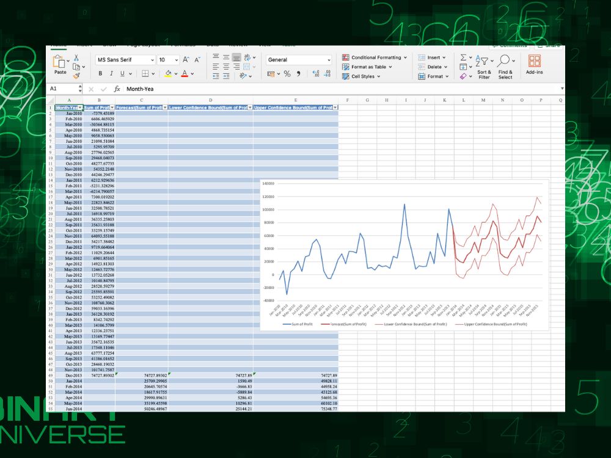Click the AutoSum sigma icon
The height and width of the screenshot is (458, 611).
[x=463, y=57]
